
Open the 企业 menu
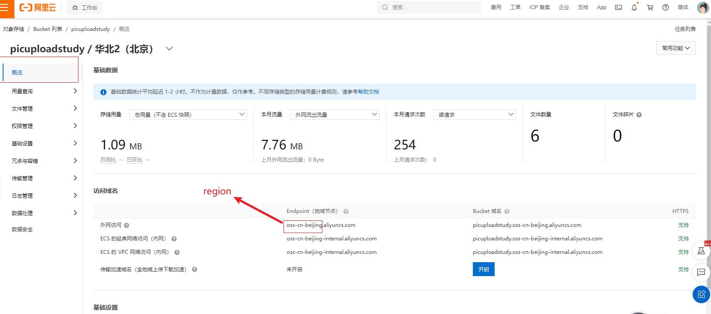tap(564, 7)
